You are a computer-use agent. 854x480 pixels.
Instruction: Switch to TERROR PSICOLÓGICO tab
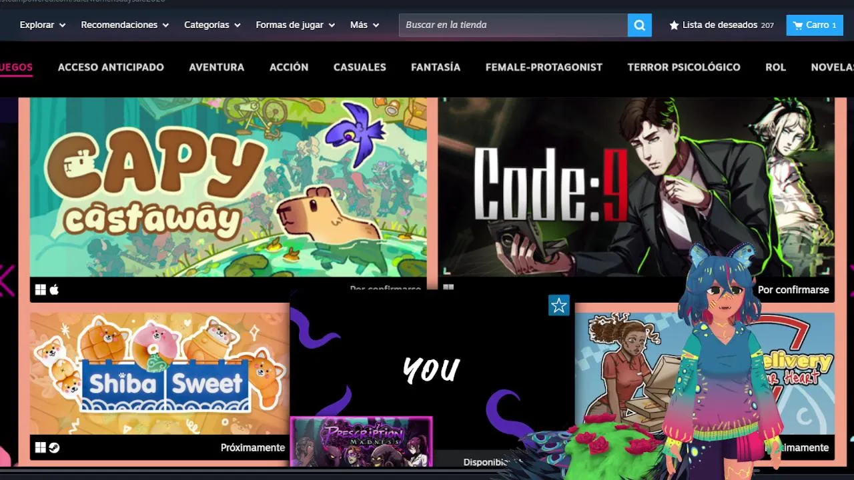684,67
